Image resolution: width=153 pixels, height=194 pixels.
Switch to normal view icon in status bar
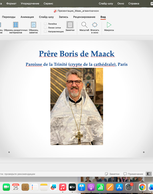(149, 174)
